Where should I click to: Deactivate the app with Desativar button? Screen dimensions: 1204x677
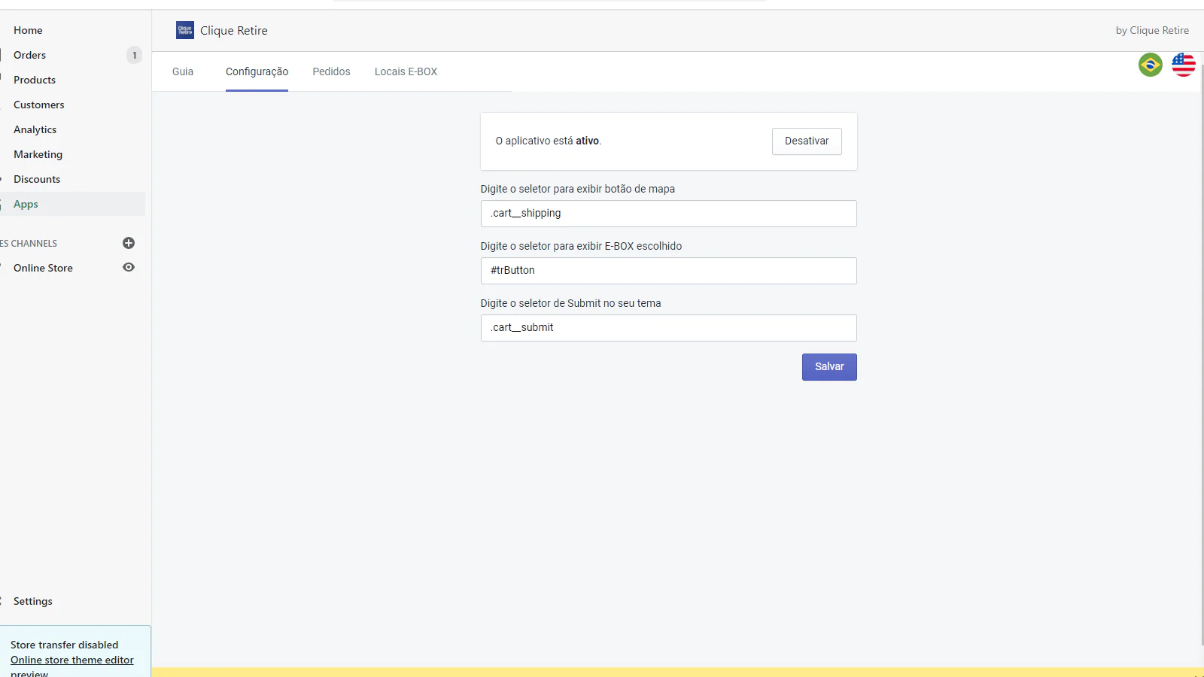(x=807, y=141)
